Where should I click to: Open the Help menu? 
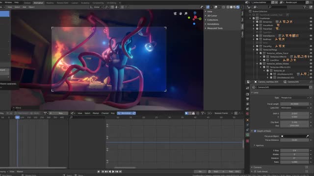16,2
